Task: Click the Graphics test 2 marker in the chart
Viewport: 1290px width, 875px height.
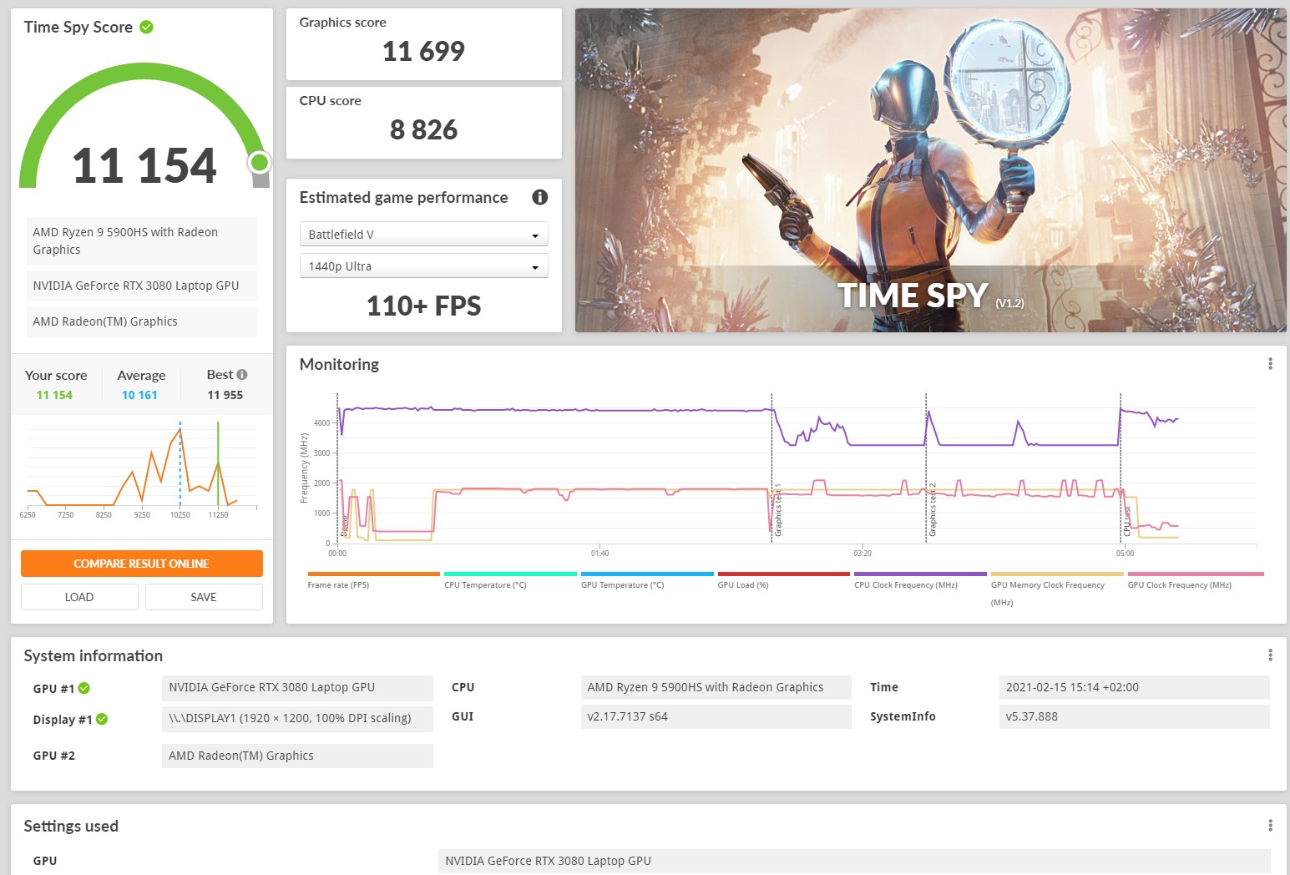Action: pyautogui.click(x=933, y=510)
